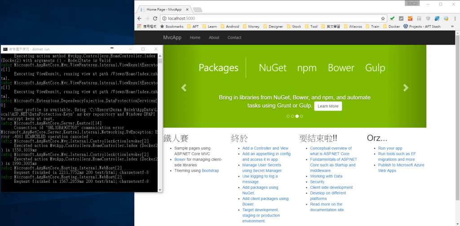The width and height of the screenshot is (460, 226).
Task: Select the second carousel indicator dot
Action: [292, 116]
